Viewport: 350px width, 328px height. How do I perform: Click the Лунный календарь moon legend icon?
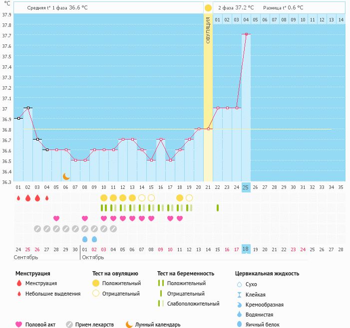pyautogui.click(x=129, y=325)
